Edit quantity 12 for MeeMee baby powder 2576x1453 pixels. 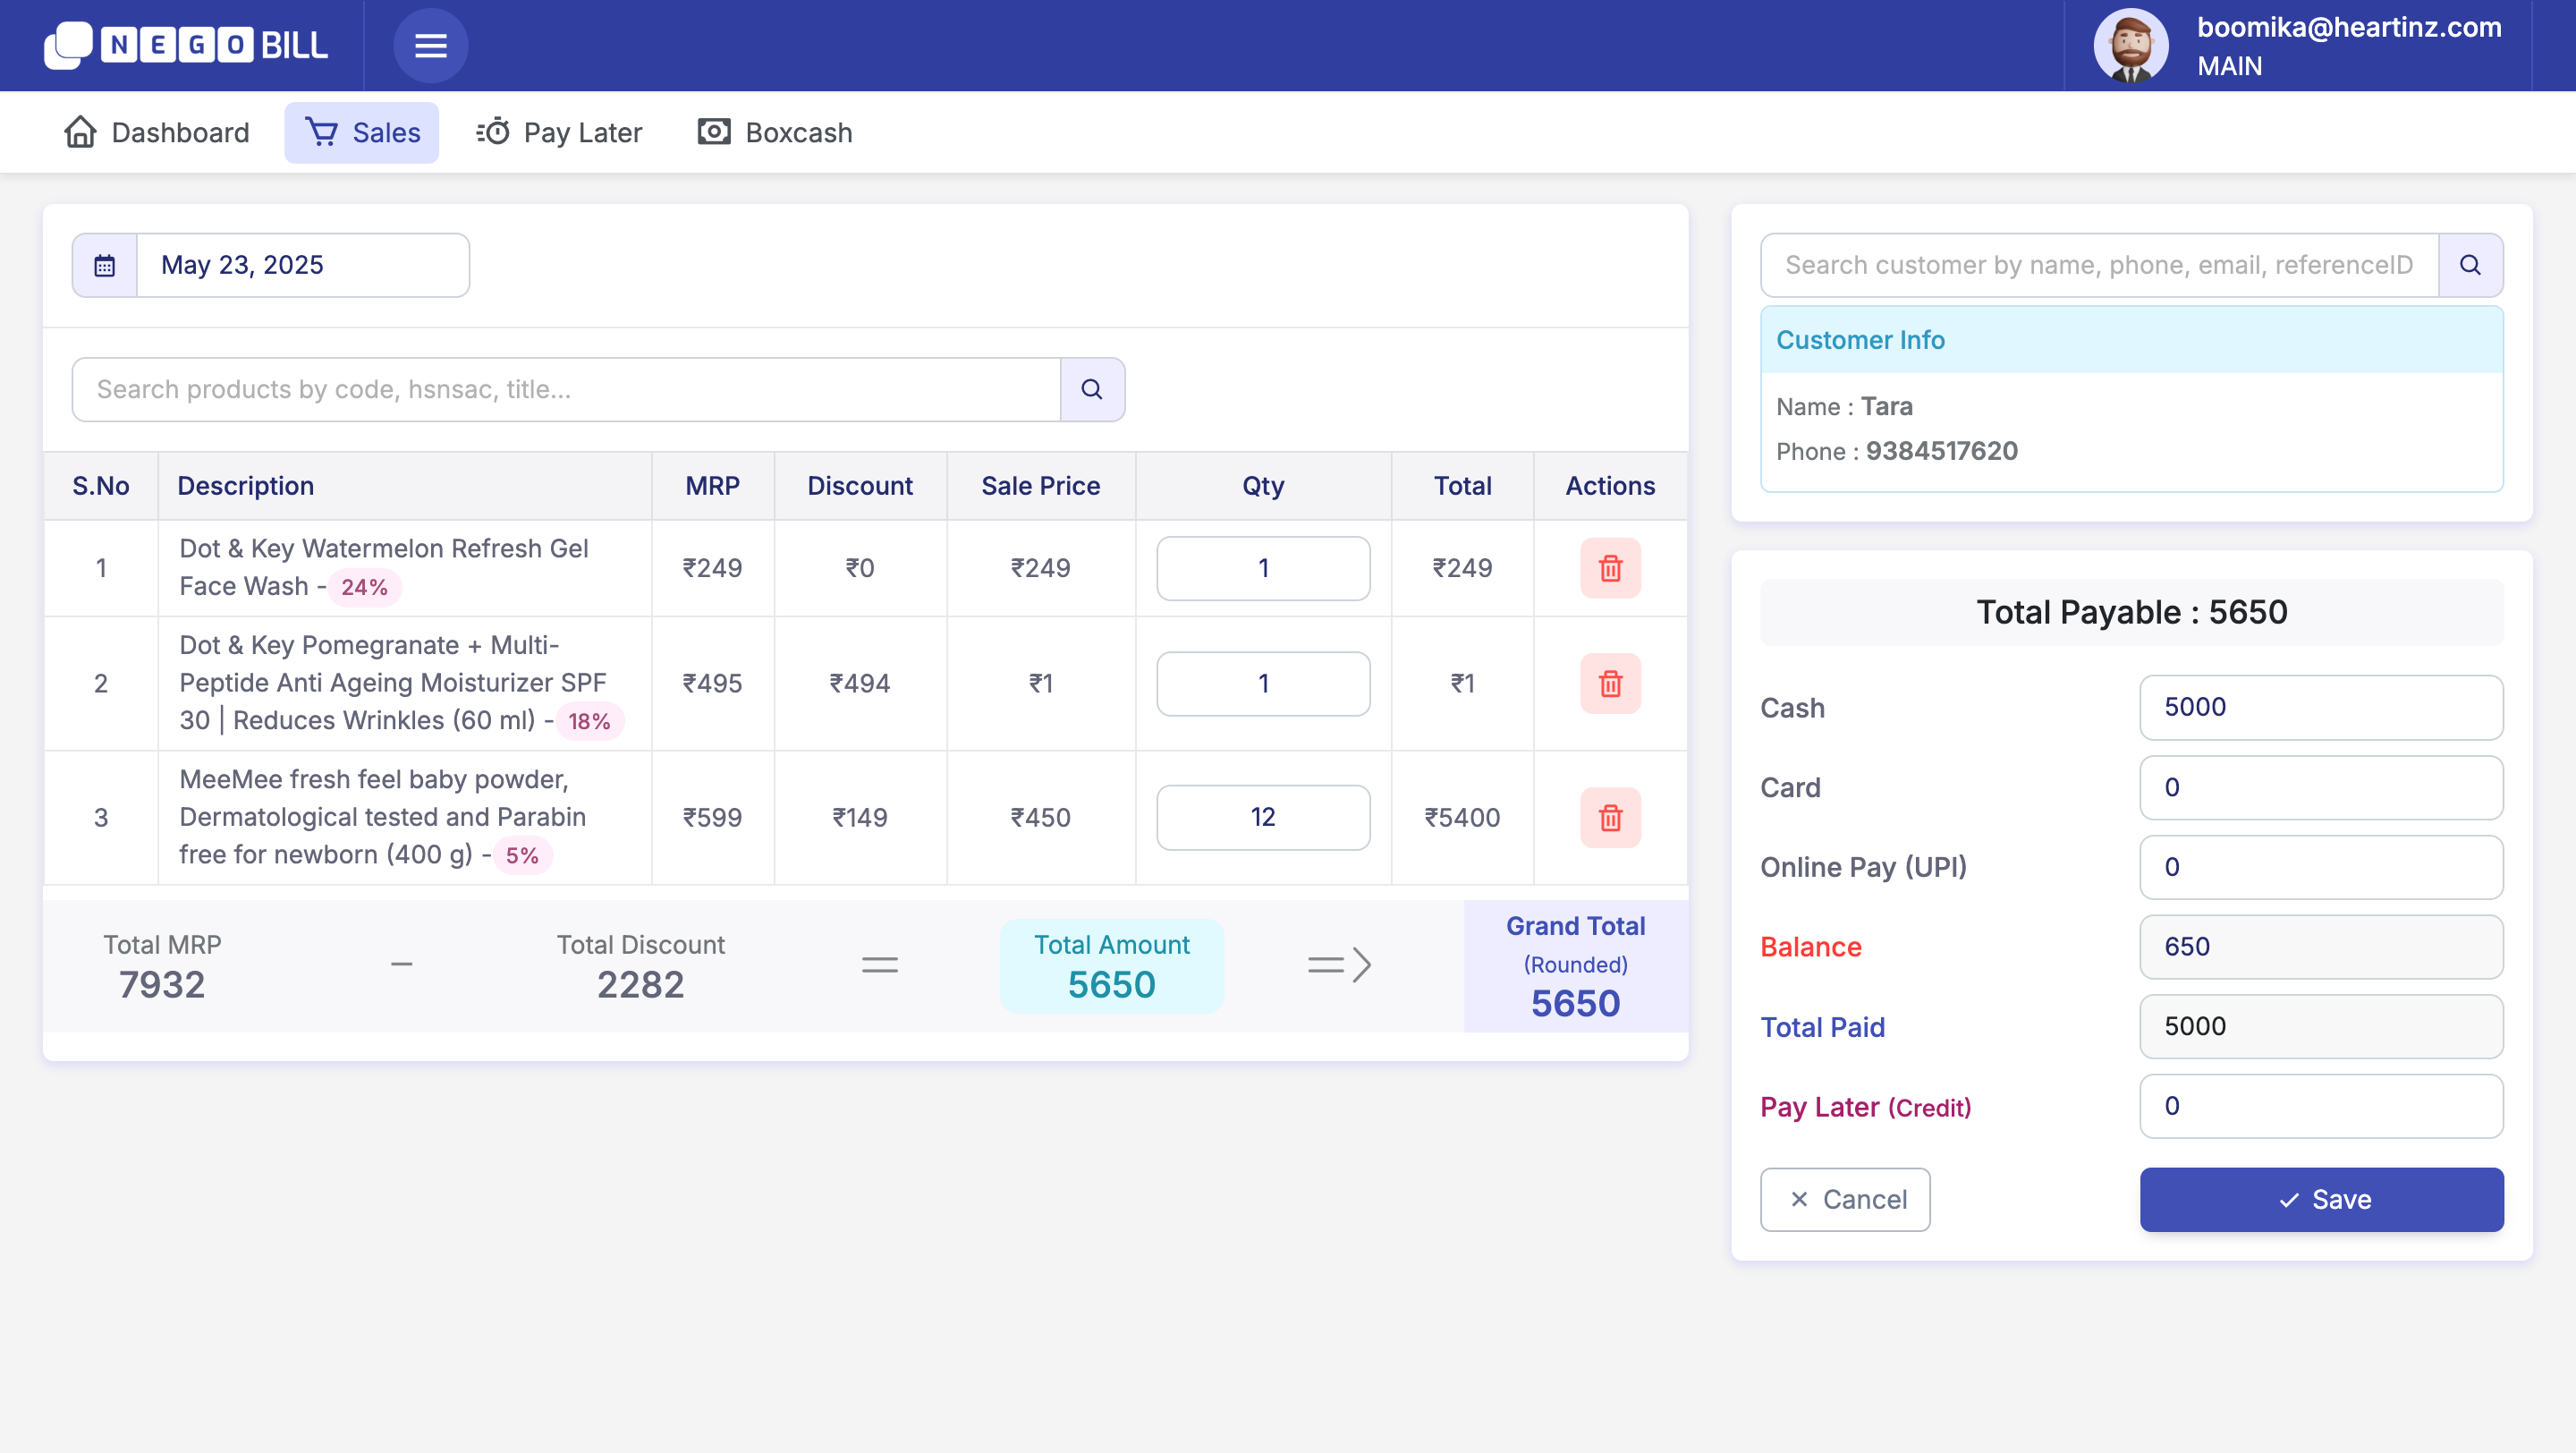click(x=1263, y=817)
